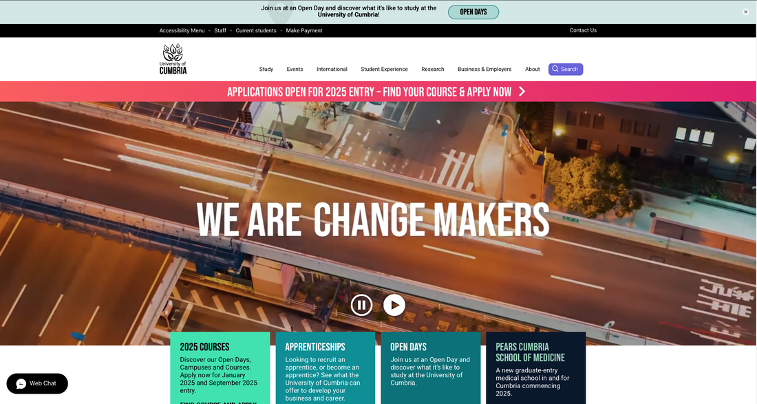Open the Pears Cumbria School of Medicine card

[536, 368]
